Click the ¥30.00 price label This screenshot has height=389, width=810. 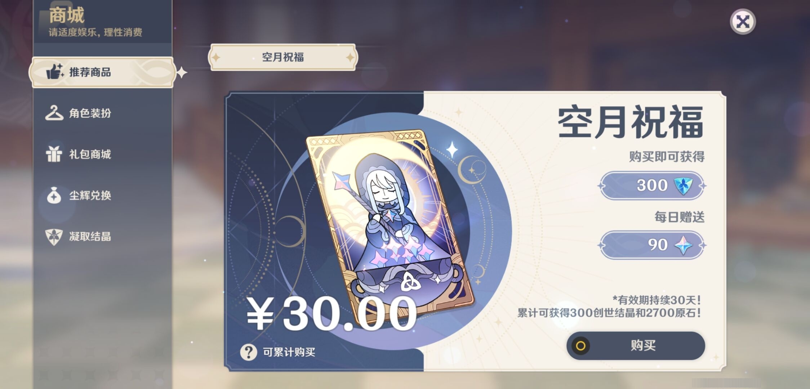tap(331, 313)
